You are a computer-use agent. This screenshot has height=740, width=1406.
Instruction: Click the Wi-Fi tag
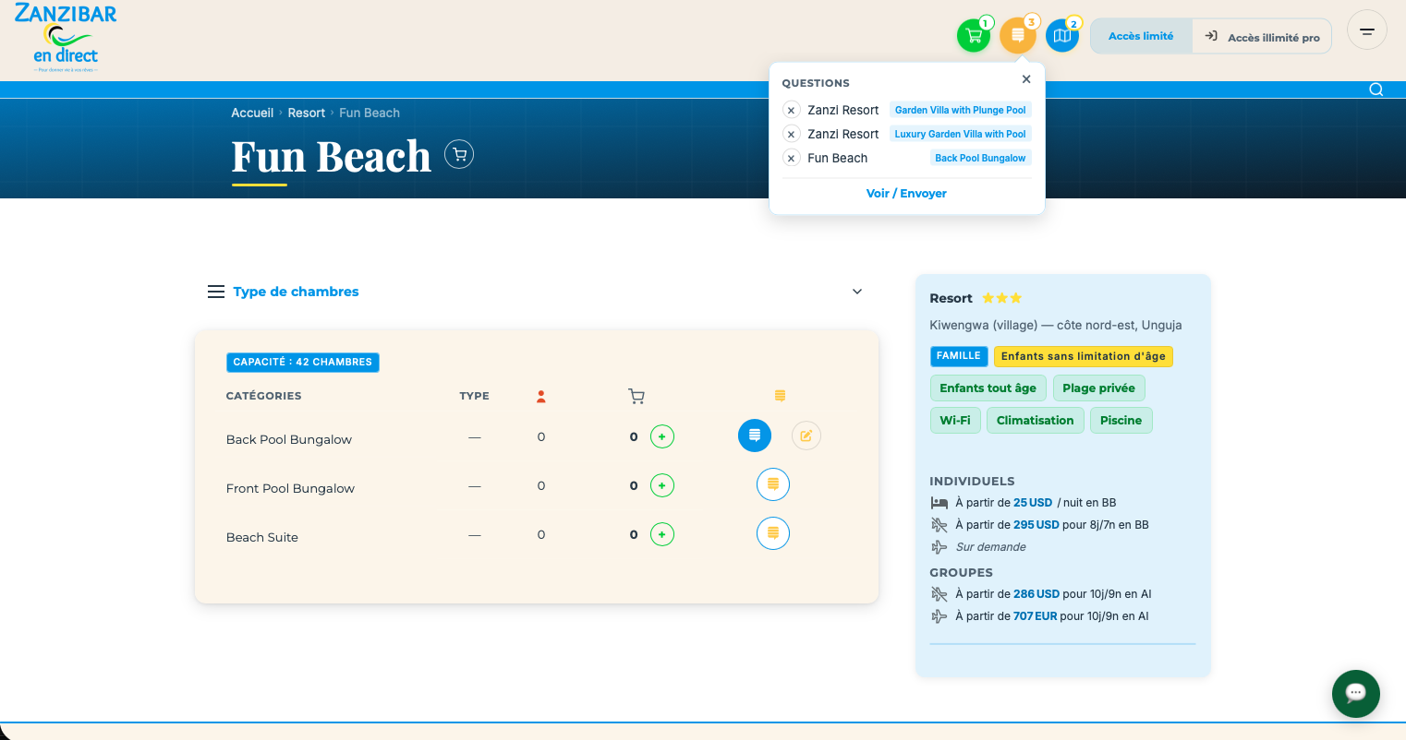[955, 420]
